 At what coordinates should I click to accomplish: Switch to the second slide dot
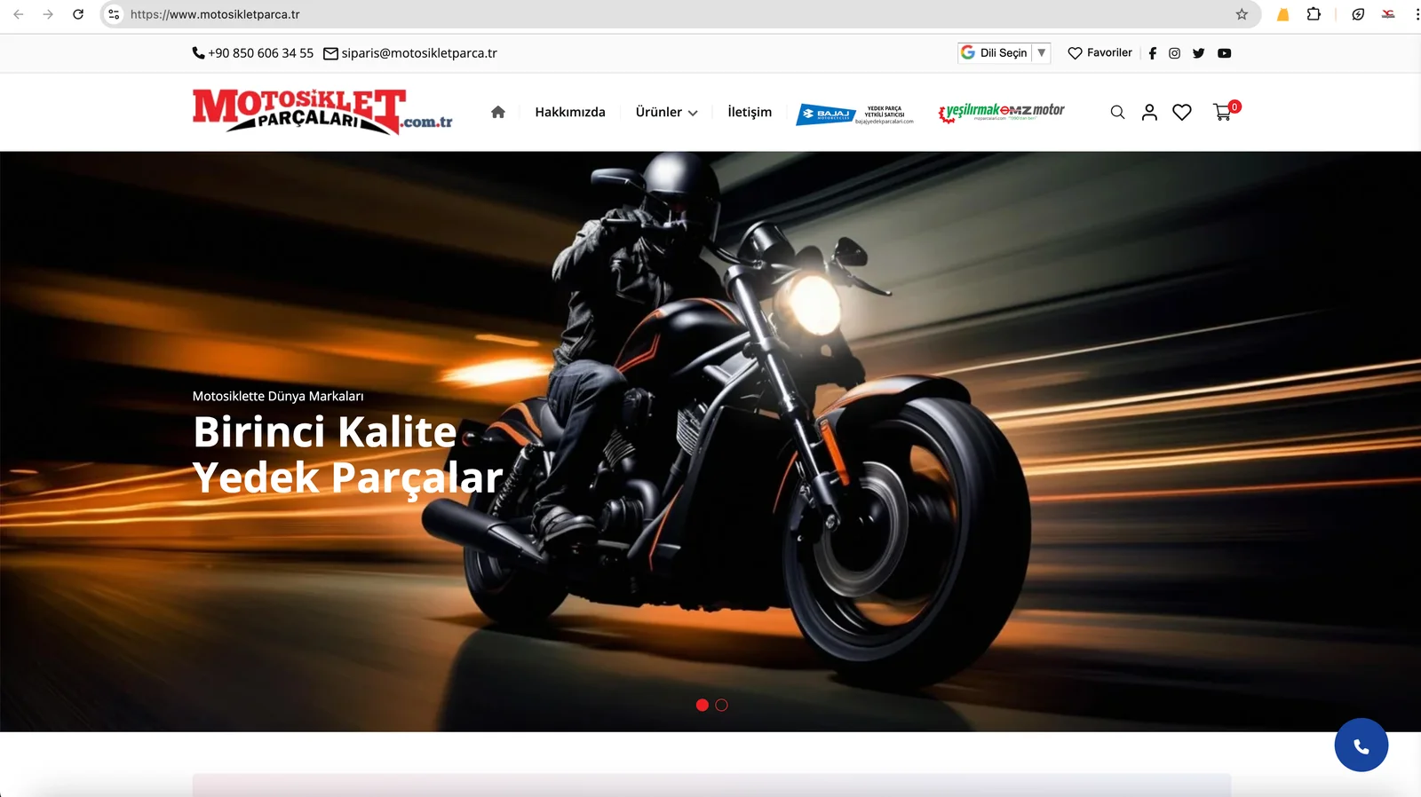pos(721,705)
